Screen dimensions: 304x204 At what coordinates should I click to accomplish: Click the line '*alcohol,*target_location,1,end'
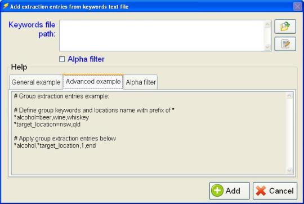(x=55, y=145)
